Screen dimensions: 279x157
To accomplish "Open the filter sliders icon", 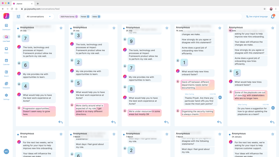I will pos(19,17).
